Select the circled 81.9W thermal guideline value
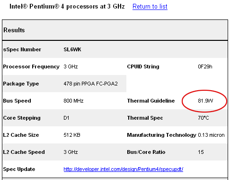This screenshot has width=230, height=180. [205, 101]
